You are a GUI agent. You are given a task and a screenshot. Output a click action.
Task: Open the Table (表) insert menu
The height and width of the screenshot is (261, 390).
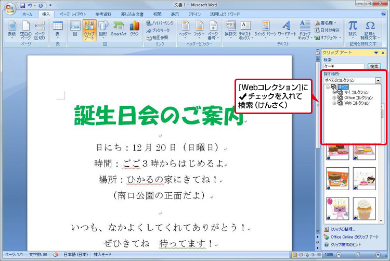pos(57,30)
